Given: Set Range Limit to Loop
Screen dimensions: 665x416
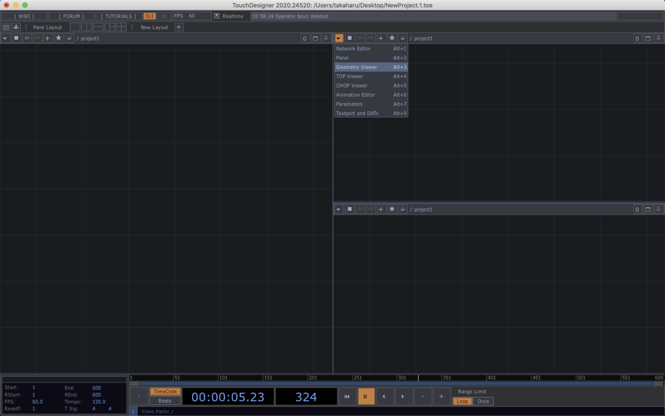Looking at the screenshot, I should pos(462,401).
